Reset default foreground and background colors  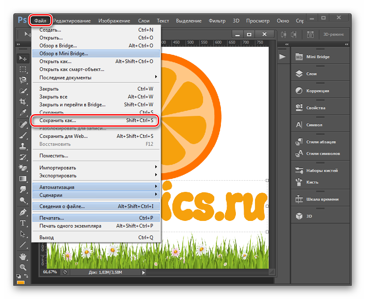click(x=19, y=275)
